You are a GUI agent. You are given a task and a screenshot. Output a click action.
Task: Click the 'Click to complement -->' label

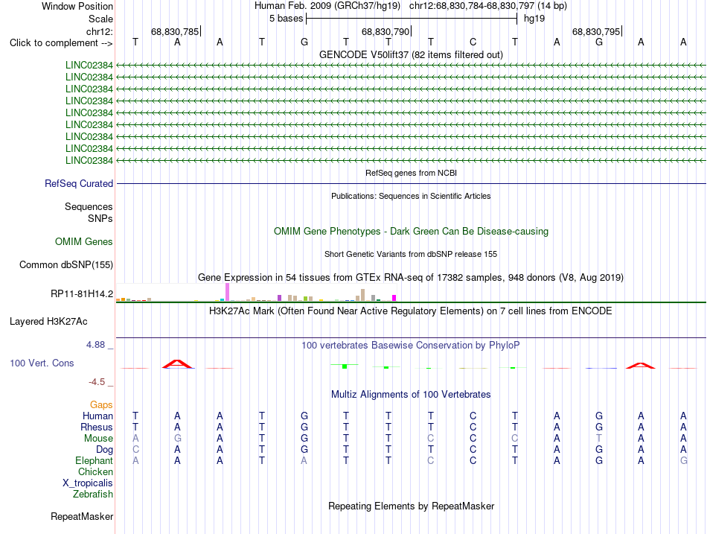coord(61,43)
